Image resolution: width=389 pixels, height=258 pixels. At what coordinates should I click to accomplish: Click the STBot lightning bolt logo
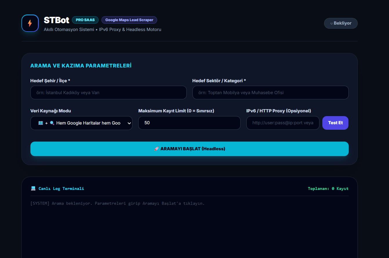point(30,23)
